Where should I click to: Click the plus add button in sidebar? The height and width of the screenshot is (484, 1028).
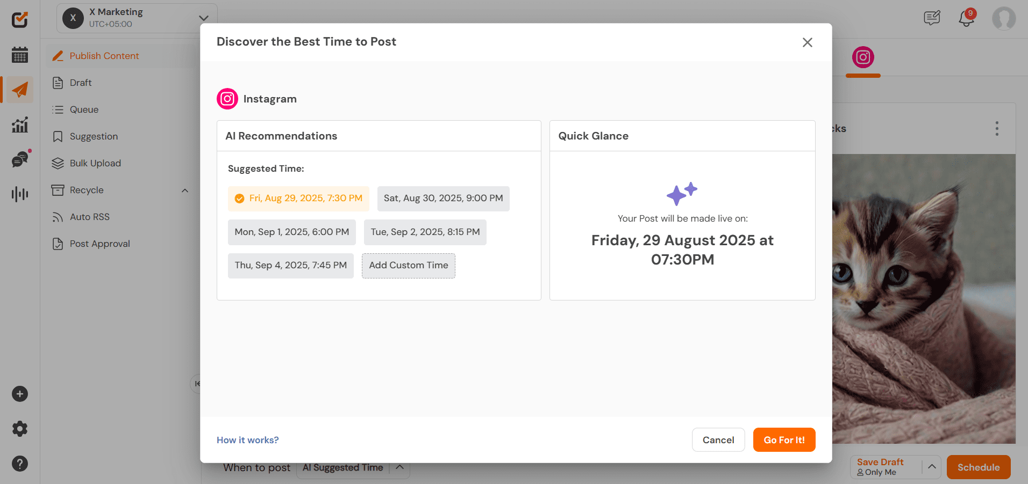(20, 394)
